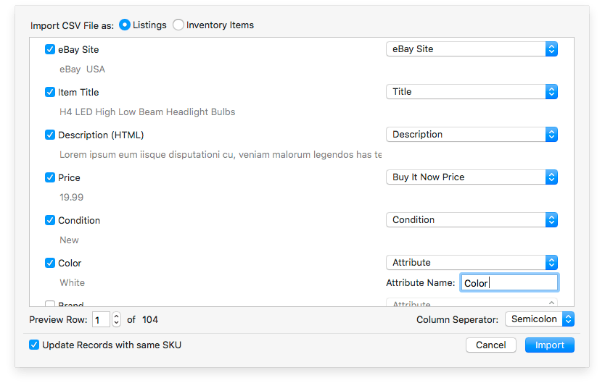The height and width of the screenshot is (383, 605).
Task: Uncheck the Item Title checkbox
Action: coord(50,92)
